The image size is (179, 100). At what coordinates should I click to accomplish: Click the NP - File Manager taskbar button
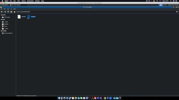coord(15,5)
